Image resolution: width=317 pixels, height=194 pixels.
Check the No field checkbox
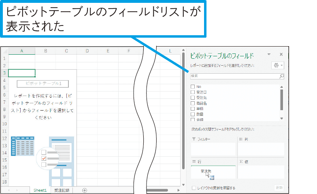(193, 87)
